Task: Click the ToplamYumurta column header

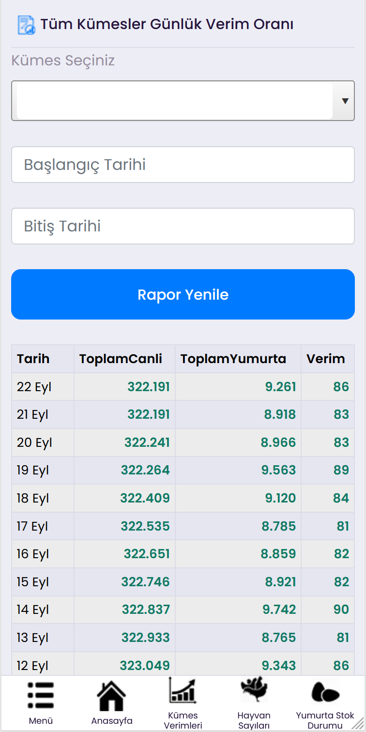Action: pos(233,359)
